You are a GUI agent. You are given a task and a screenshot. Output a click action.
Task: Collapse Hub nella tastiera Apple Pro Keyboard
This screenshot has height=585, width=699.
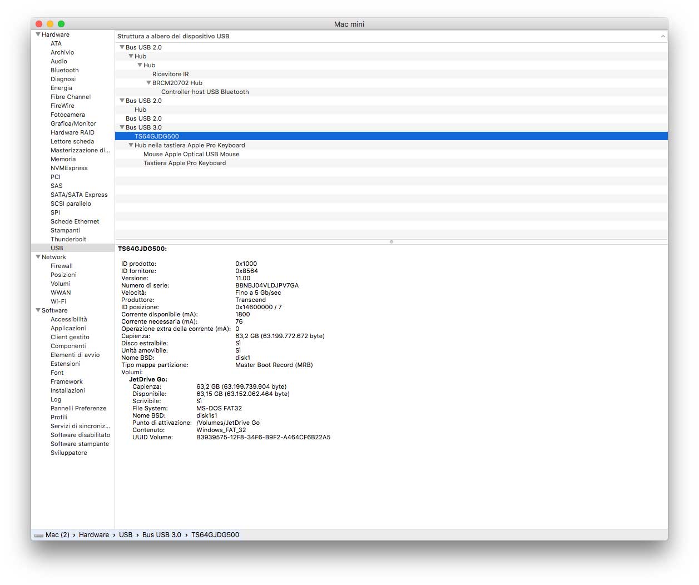[x=131, y=145]
